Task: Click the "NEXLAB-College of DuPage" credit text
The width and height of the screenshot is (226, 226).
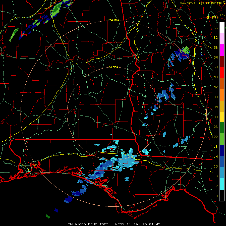Action: pyautogui.click(x=200, y=3)
